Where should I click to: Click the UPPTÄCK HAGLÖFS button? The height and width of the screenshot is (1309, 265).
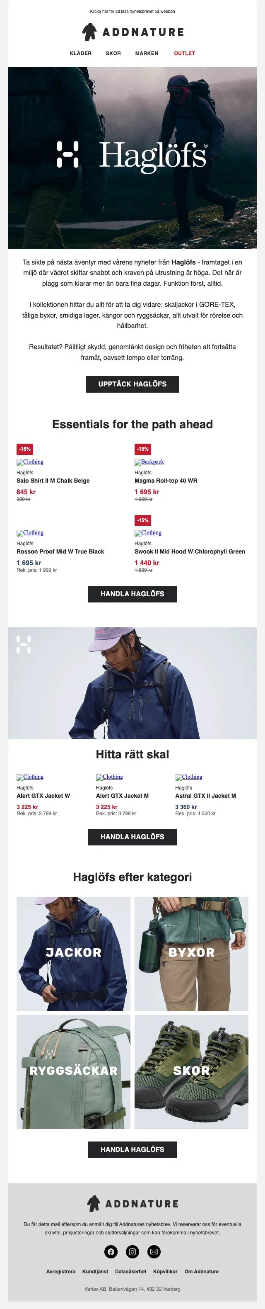tap(132, 384)
